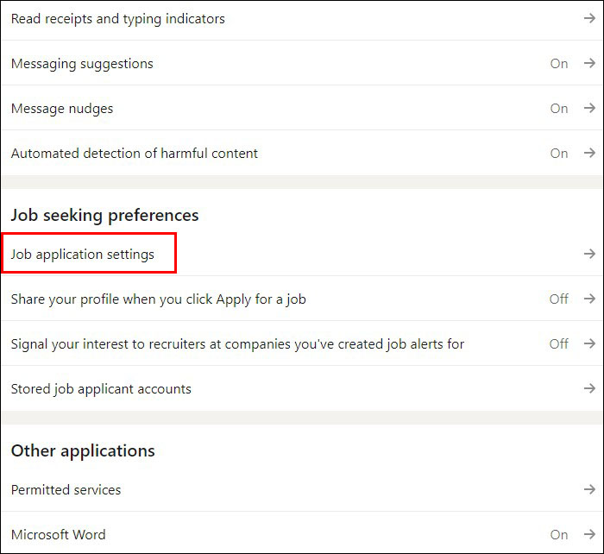Viewport: 604px width, 554px height.
Task: Click arrow icon in Messaging suggestions row
Action: tap(589, 64)
